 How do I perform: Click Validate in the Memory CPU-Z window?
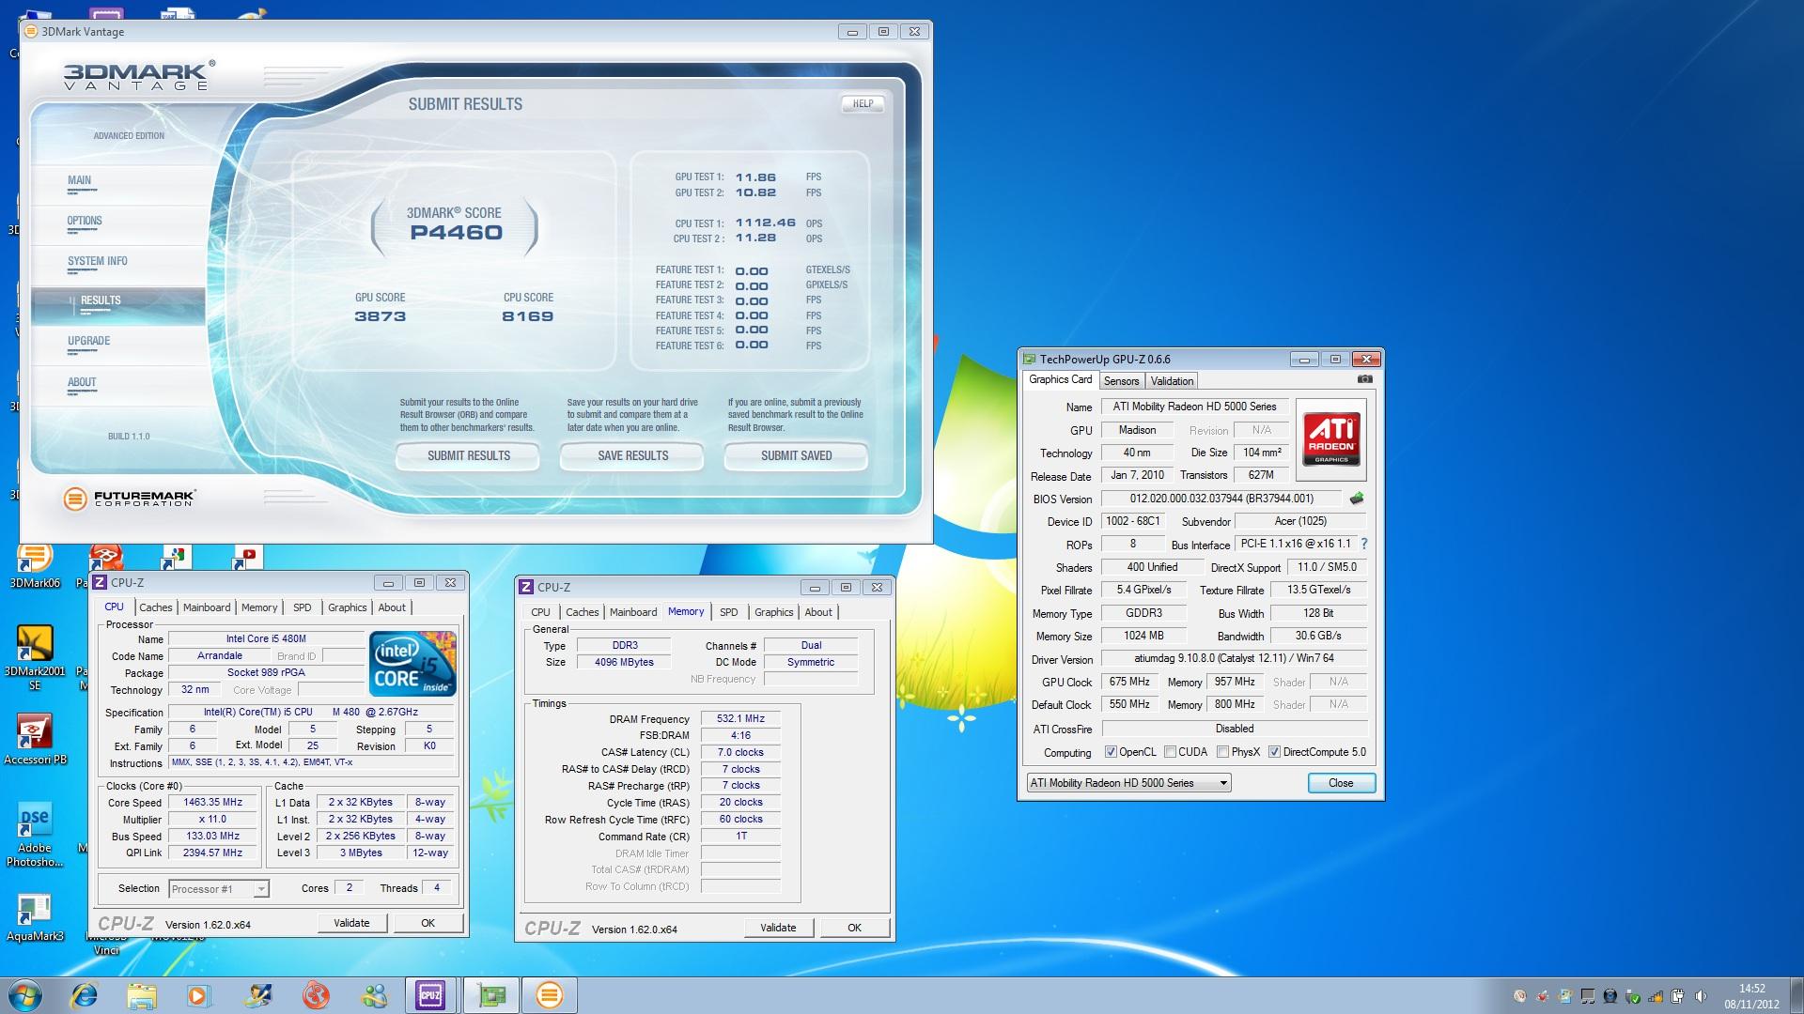pos(778,928)
